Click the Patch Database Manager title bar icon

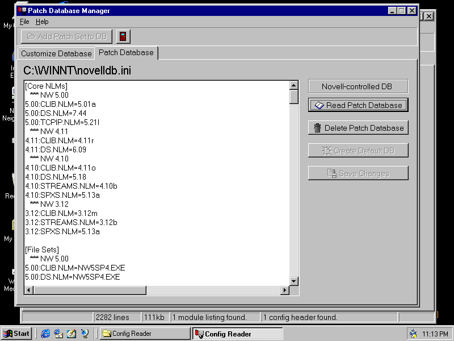(22, 11)
